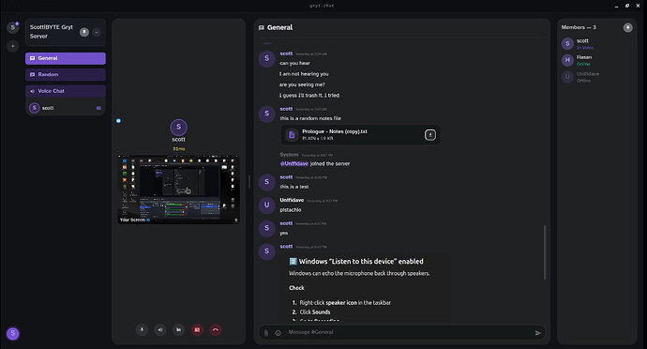Toggle server notifications bell near server name
This screenshot has height=349, width=647.
(84, 32)
